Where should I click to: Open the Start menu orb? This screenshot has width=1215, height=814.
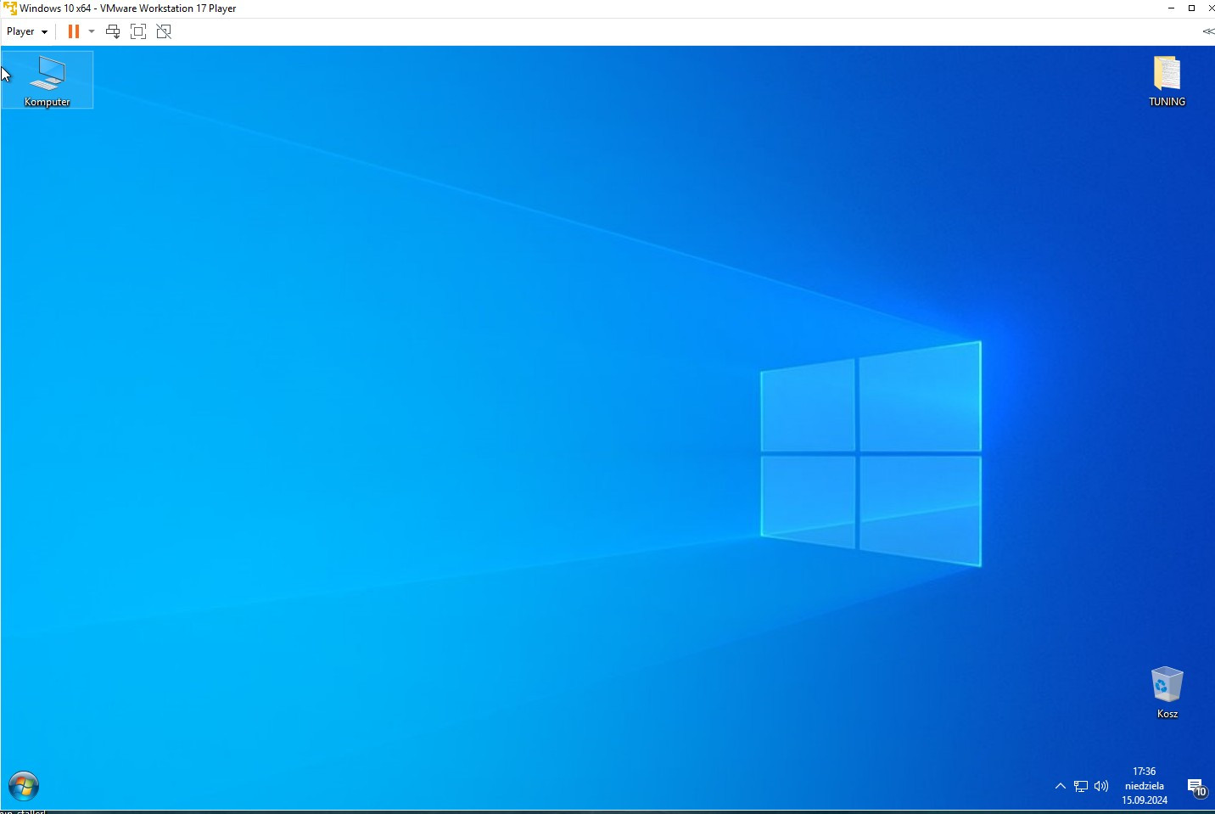24,786
